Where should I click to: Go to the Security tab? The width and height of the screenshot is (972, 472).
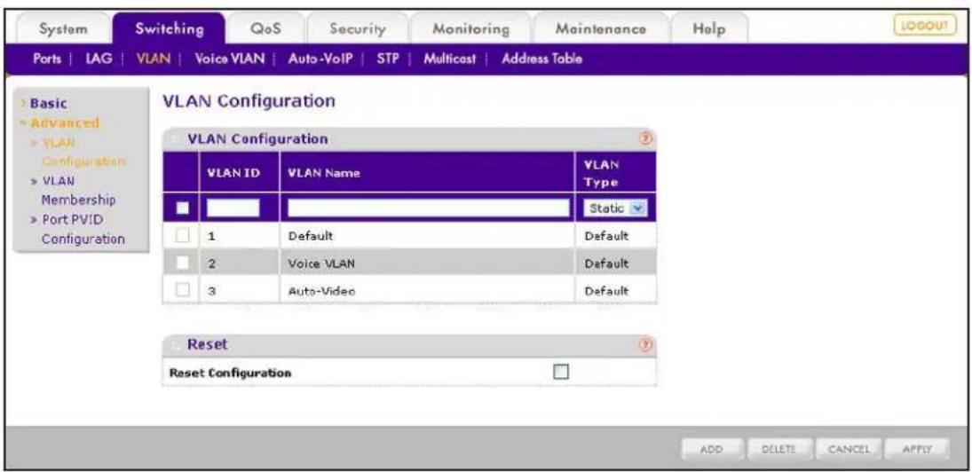(357, 29)
